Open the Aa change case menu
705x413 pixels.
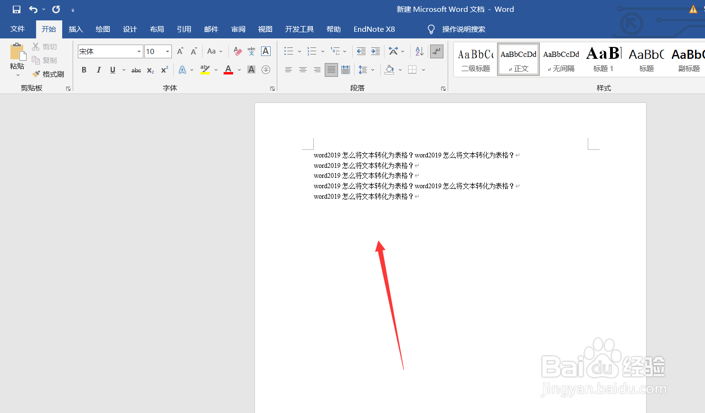click(215, 51)
